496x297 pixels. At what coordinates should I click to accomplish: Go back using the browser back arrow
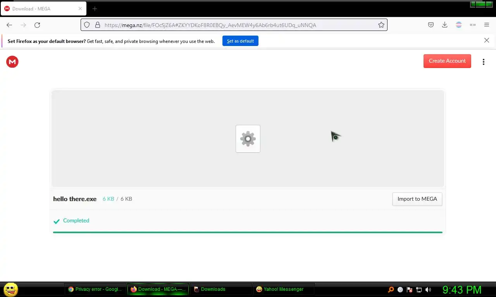point(9,25)
